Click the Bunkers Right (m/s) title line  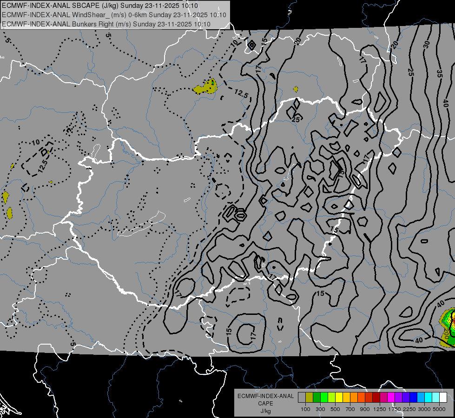(106, 24)
